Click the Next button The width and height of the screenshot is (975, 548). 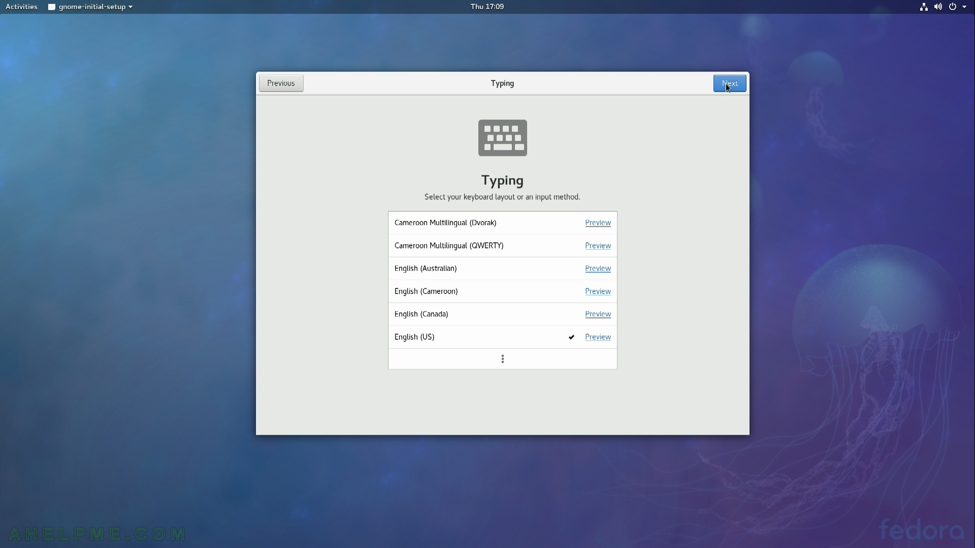pos(730,83)
